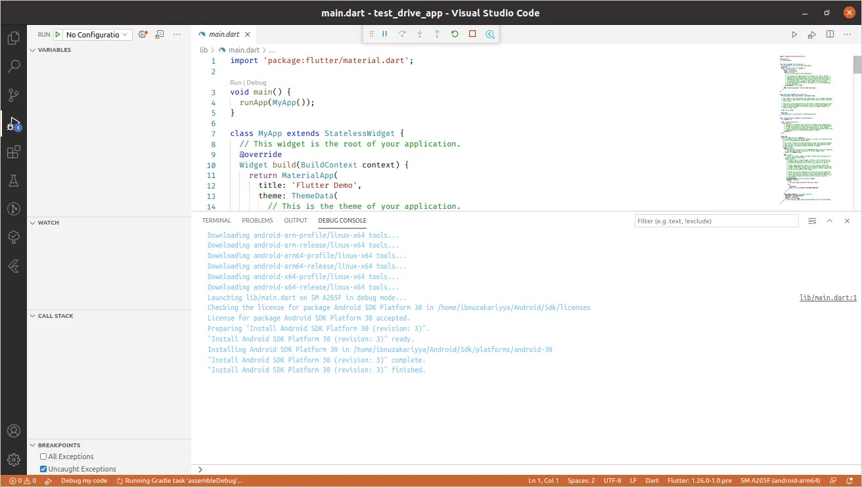862x488 pixels.
Task: Restart the debug session with green arrow
Action: pos(455,33)
